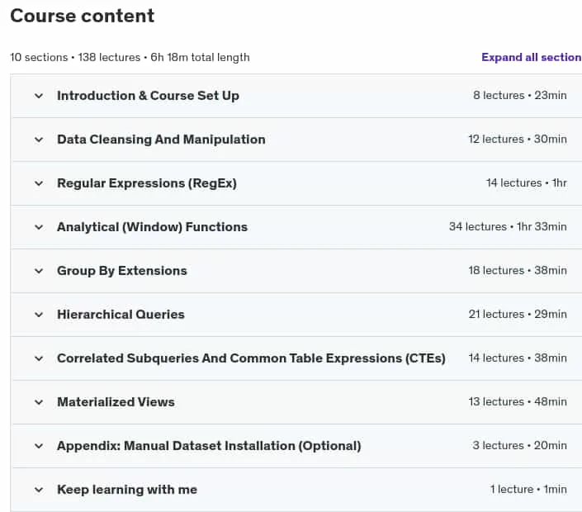The width and height of the screenshot is (582, 512).
Task: Click 34 lectures • 1hr 33min summary
Action: coord(508,226)
